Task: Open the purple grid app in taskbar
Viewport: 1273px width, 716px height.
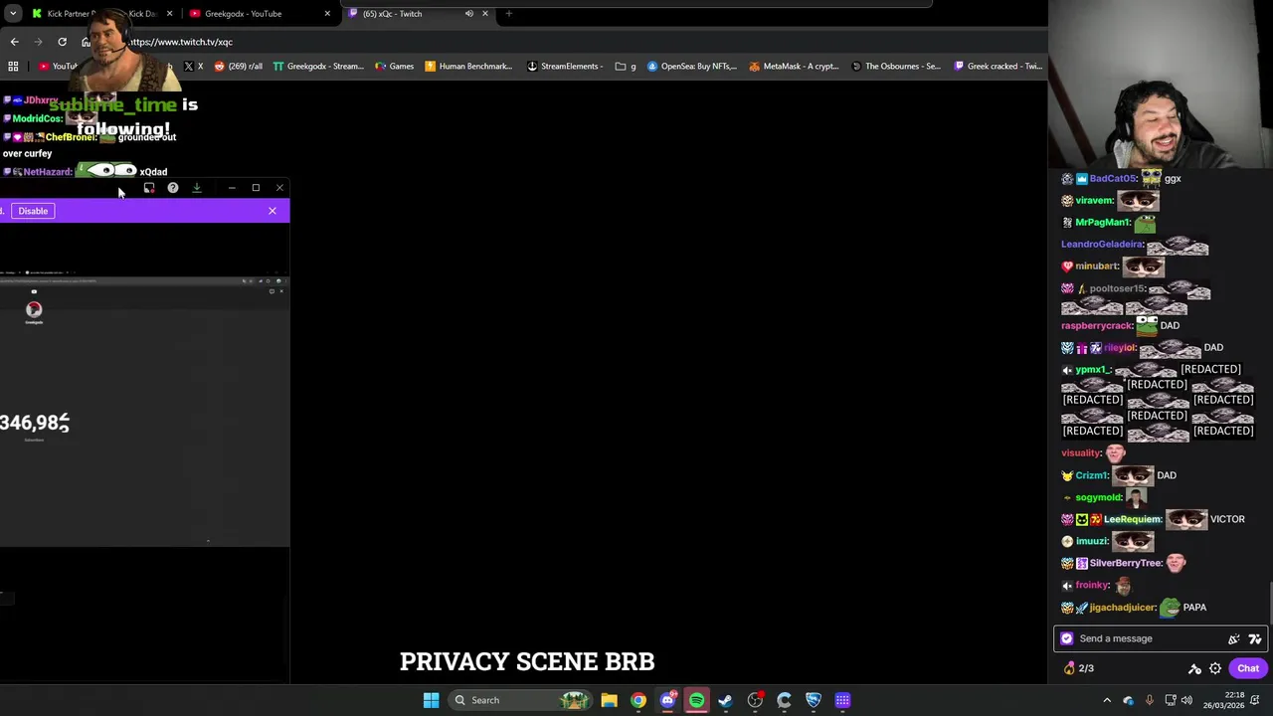Action: tap(842, 700)
